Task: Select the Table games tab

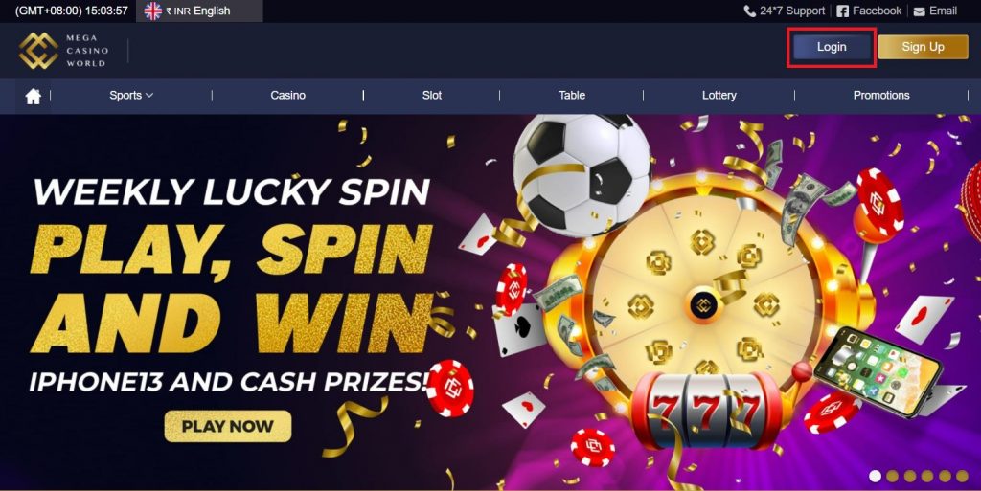Action: (572, 95)
